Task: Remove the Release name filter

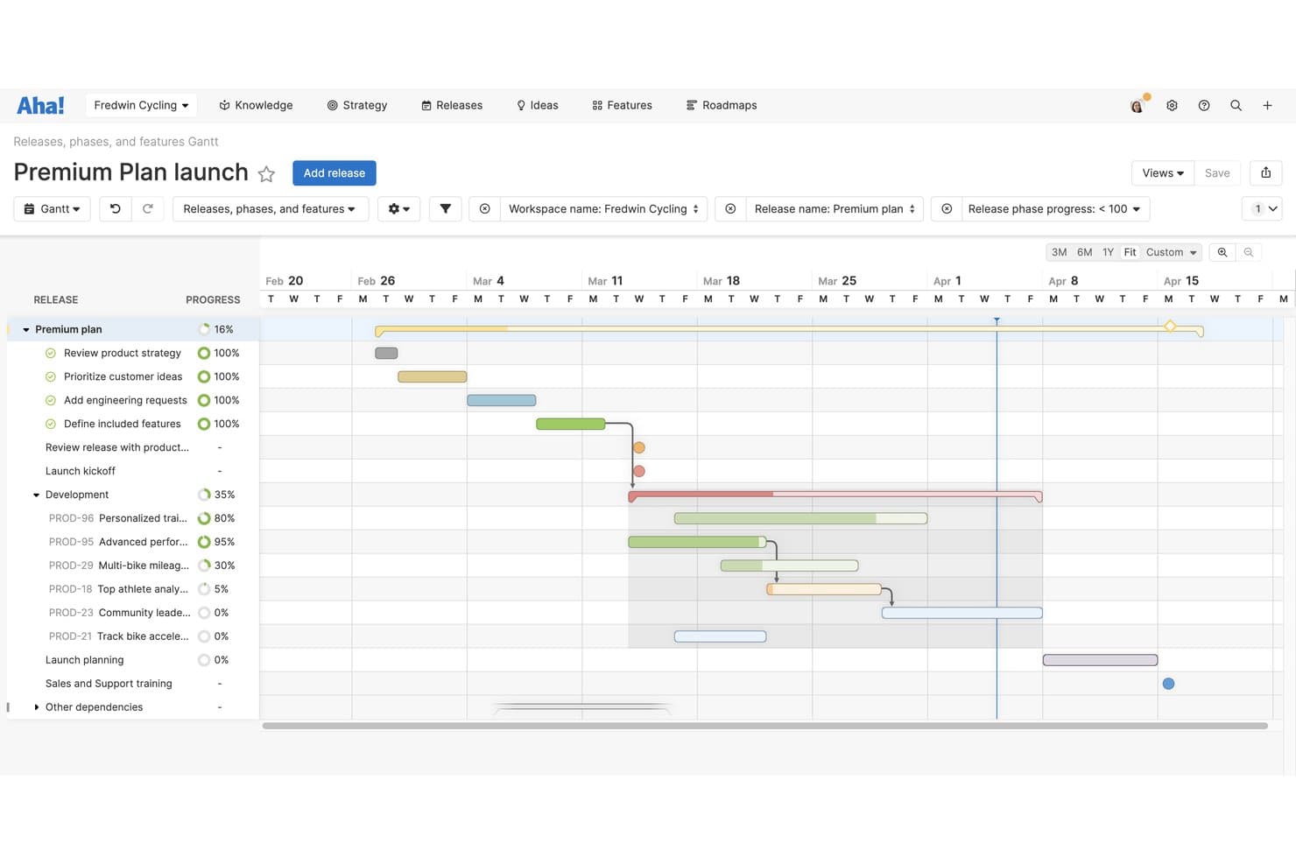Action: [x=730, y=208]
